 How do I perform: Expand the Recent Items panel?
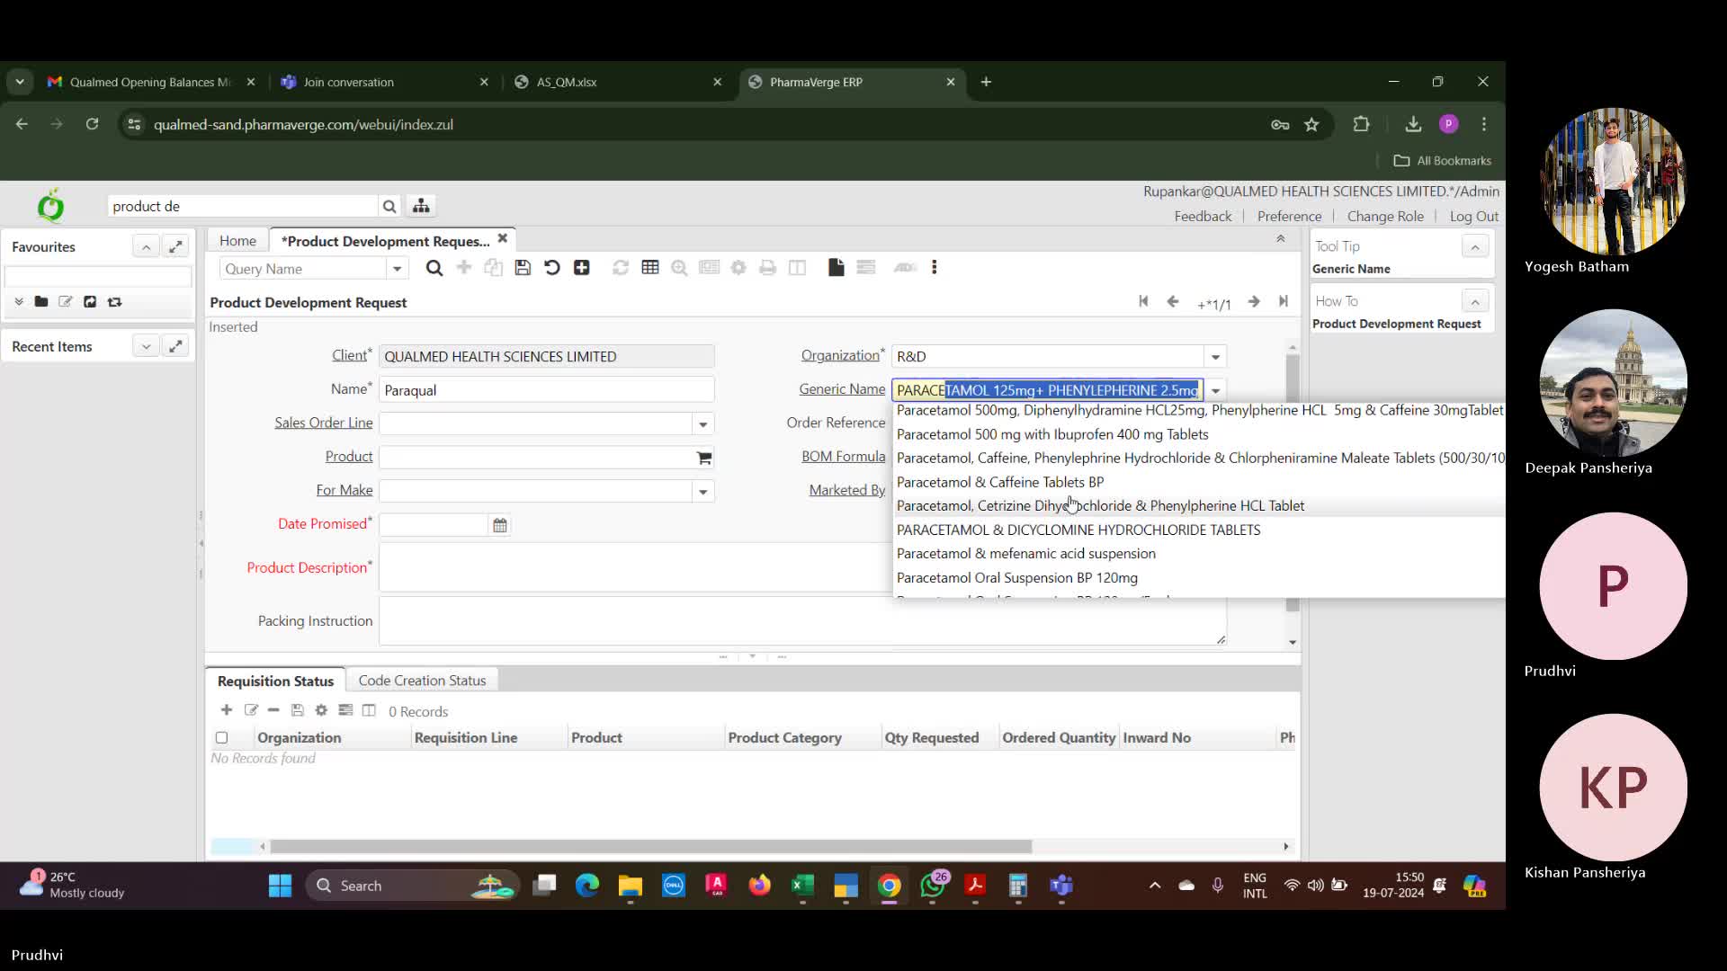point(146,346)
